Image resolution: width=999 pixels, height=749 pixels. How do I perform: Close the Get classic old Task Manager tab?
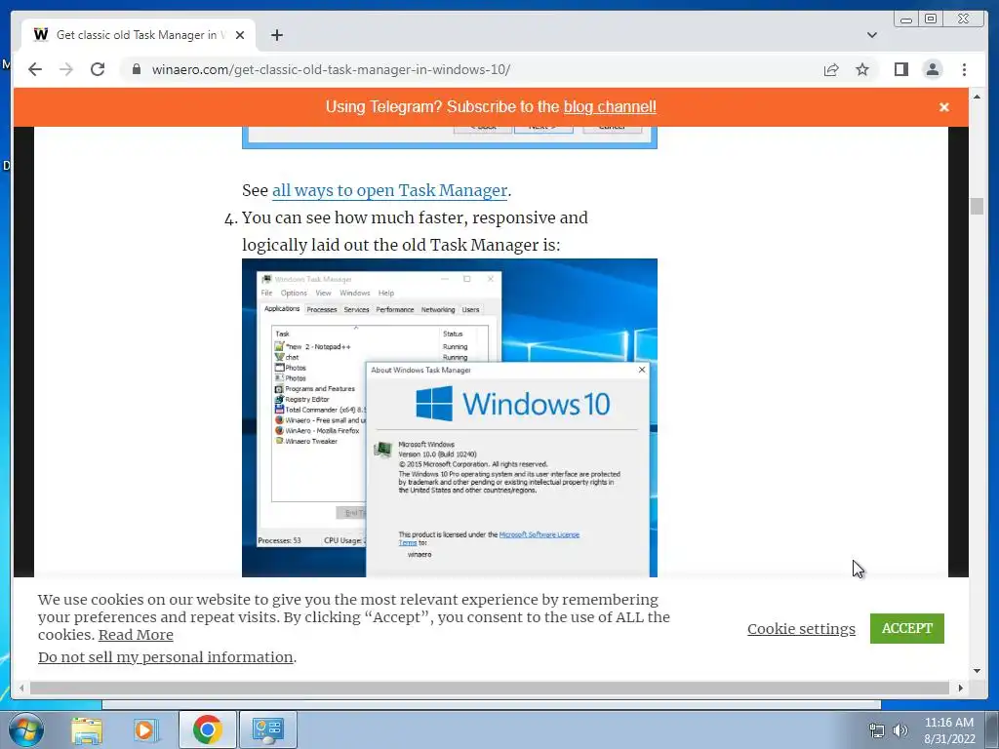[x=240, y=35]
